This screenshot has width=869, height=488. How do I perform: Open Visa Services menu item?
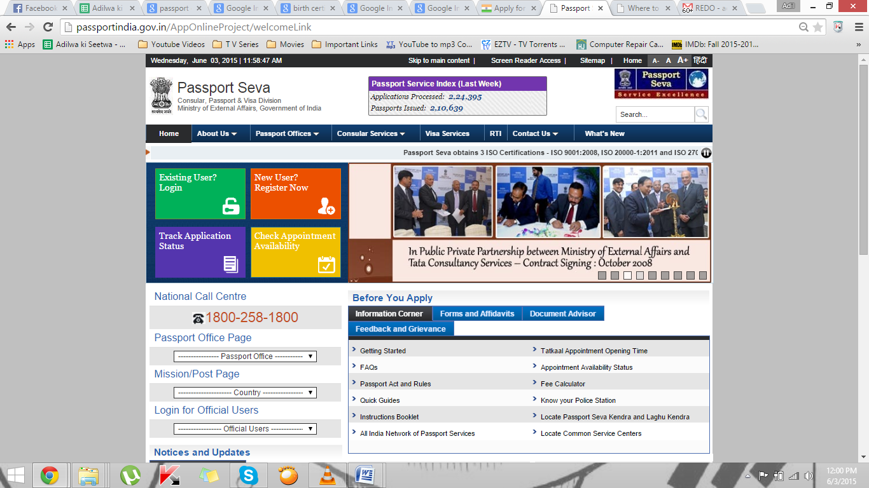click(447, 133)
